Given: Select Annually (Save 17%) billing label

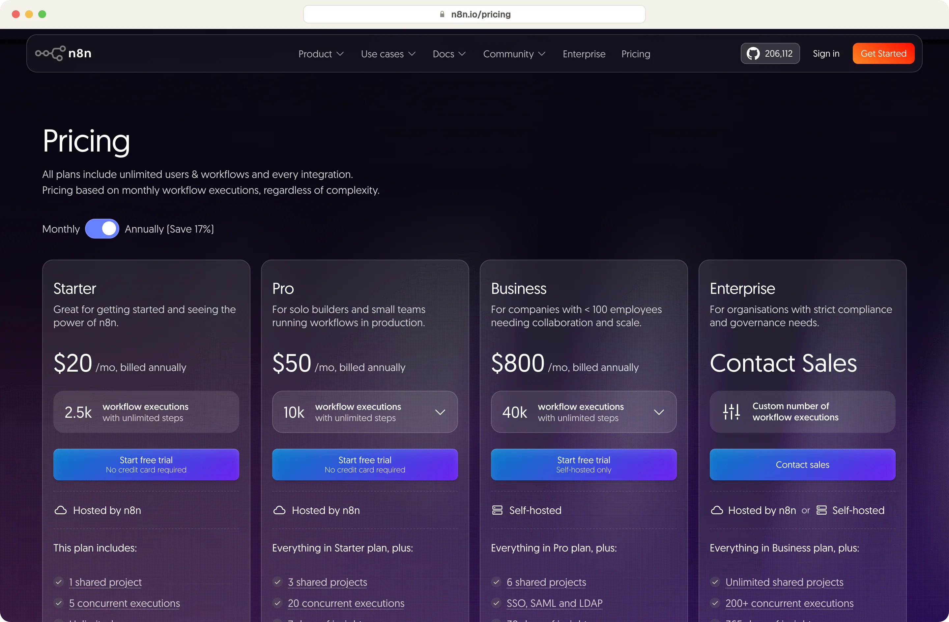Looking at the screenshot, I should click(169, 229).
